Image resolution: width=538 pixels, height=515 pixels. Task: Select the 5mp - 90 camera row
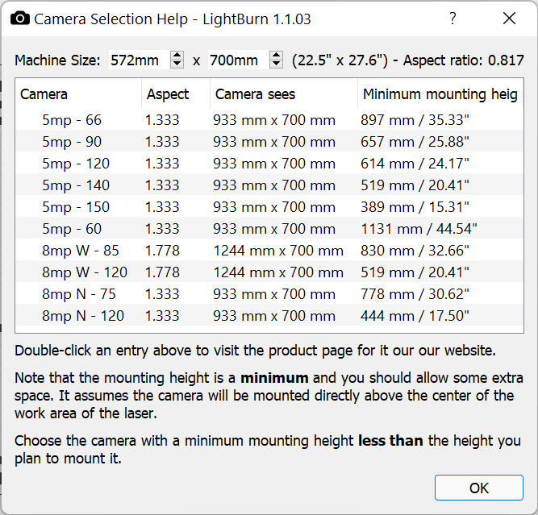(x=269, y=142)
